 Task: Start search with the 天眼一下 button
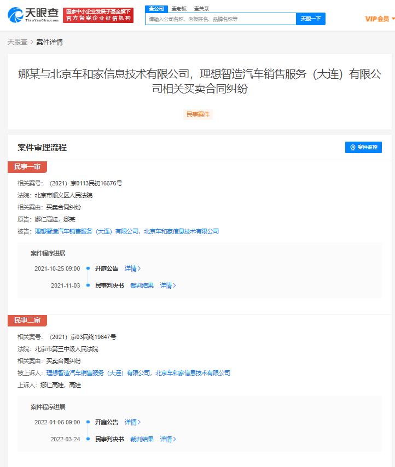coord(311,19)
